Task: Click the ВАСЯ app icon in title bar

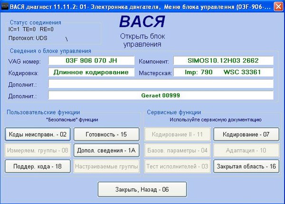Action: pos(5,7)
